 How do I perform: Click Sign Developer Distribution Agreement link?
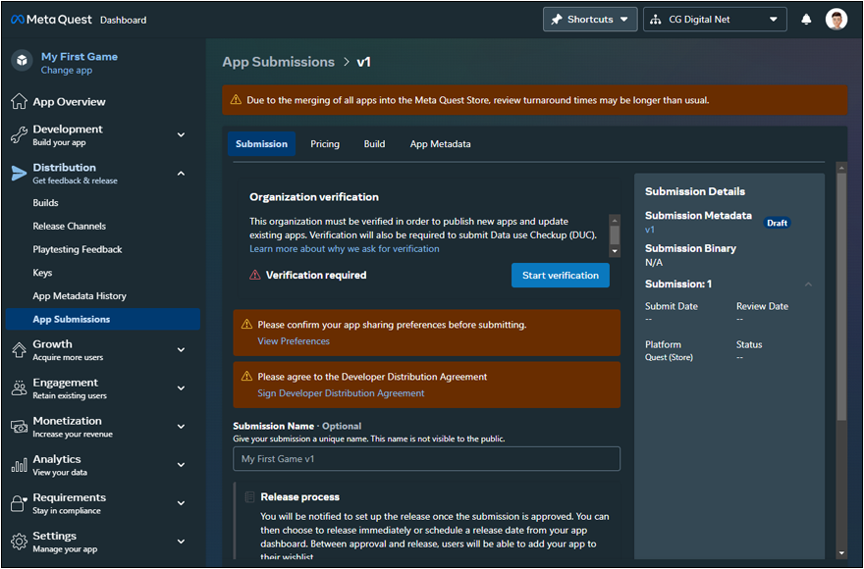341,392
